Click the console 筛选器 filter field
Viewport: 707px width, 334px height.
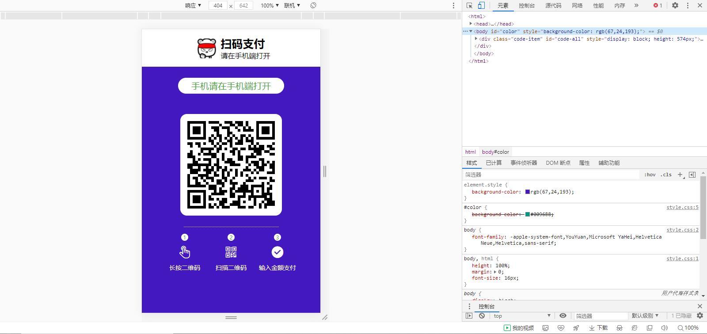point(601,316)
